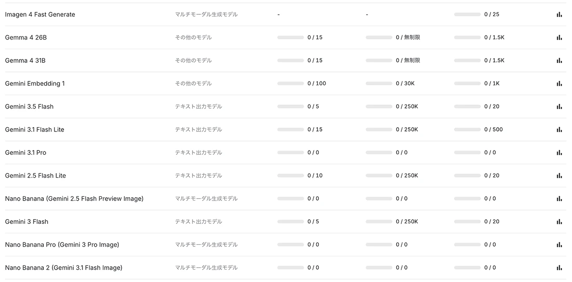Click 0 / 5 value in Gemini 3 Flash row
The width and height of the screenshot is (572, 282).
[x=313, y=222]
